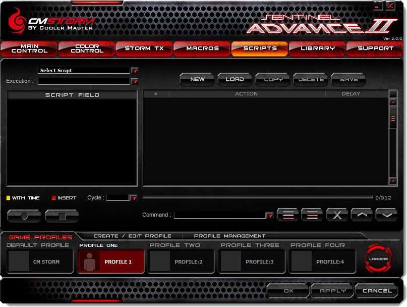The image size is (407, 307).
Task: Move the action up with the up arrow
Action: point(362,215)
